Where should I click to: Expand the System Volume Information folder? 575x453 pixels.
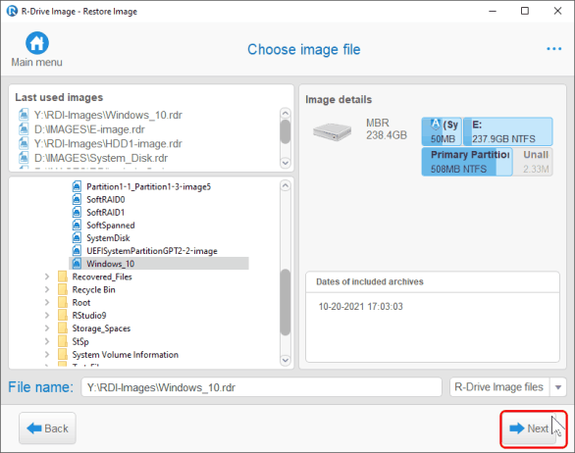click(x=47, y=354)
